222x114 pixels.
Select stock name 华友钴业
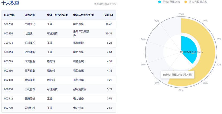pos(30,62)
